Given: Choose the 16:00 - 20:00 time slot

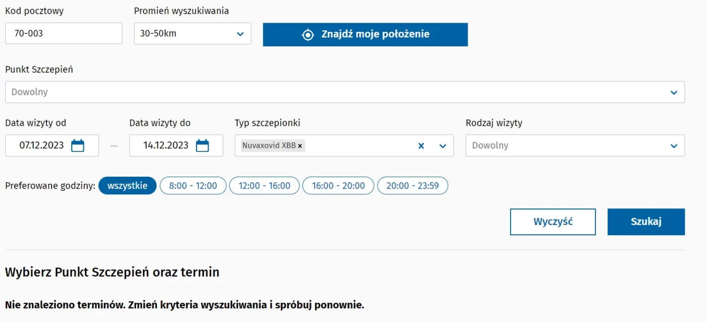Looking at the screenshot, I should [x=338, y=186].
